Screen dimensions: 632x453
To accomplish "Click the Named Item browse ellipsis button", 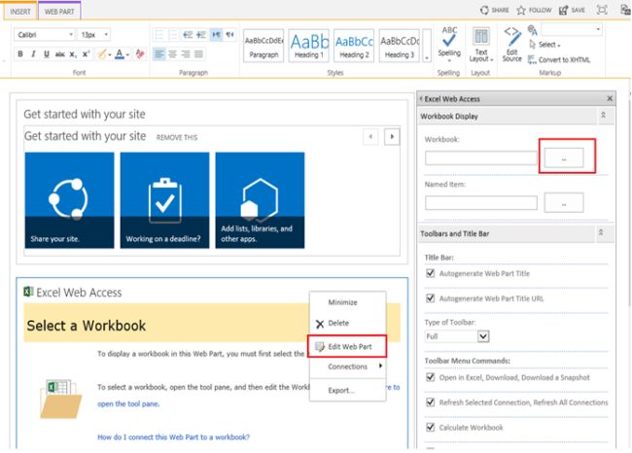I will (564, 203).
